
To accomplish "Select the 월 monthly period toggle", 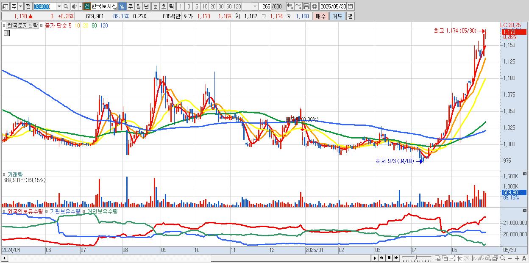I will point(139,6).
